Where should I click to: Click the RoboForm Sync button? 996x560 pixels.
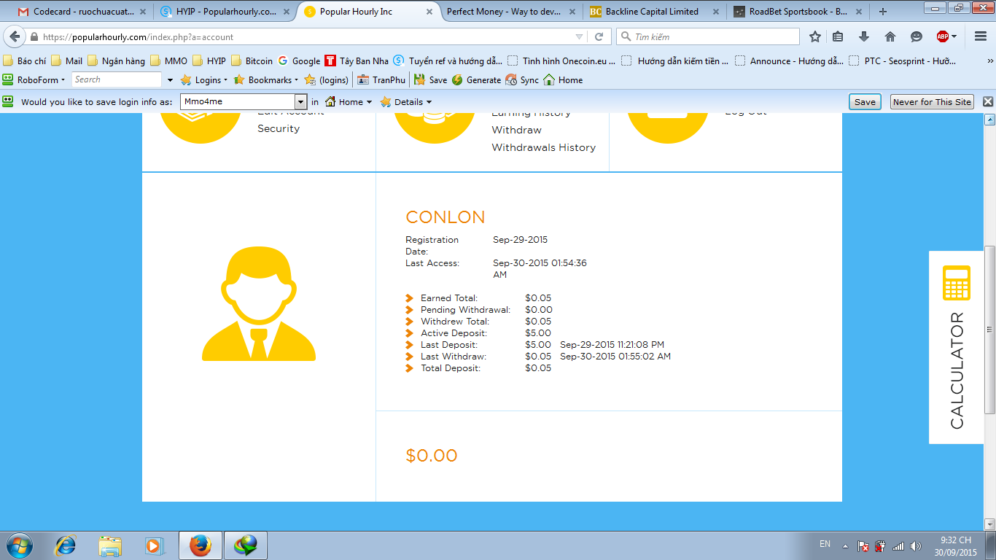pyautogui.click(x=522, y=80)
